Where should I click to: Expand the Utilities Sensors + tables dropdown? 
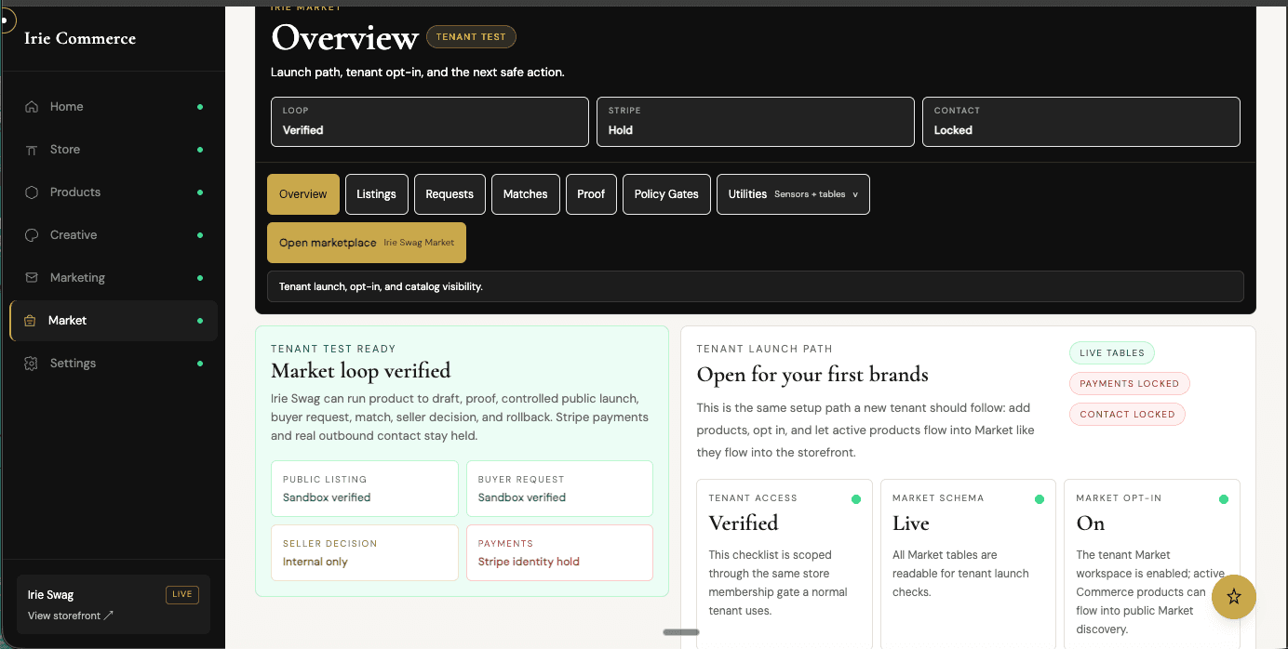pyautogui.click(x=793, y=194)
